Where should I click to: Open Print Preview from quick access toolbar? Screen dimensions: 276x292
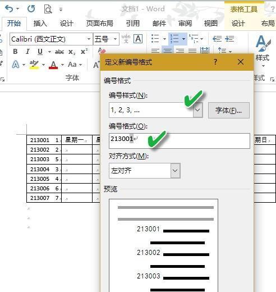pos(48,9)
